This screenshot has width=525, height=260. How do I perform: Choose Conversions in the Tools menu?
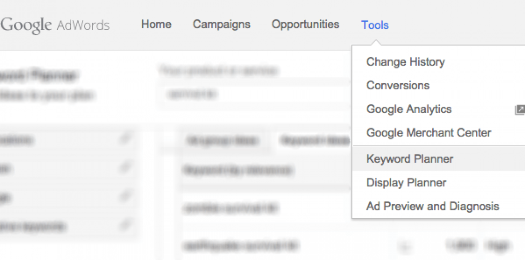[x=398, y=86]
